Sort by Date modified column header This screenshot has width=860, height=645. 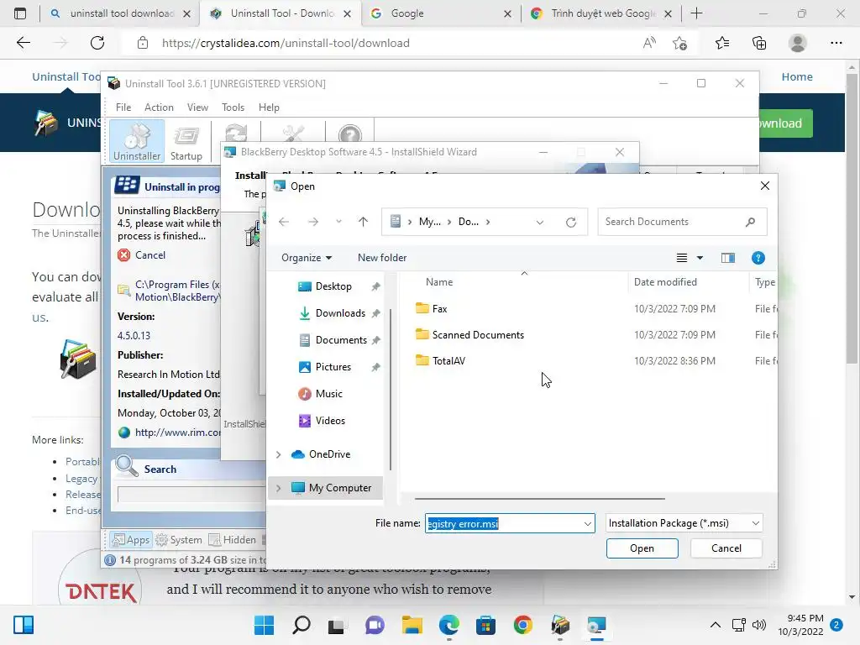tap(665, 282)
